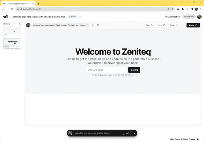Click the Vercel triangle logo
The image size is (204, 142).
coord(198,139)
